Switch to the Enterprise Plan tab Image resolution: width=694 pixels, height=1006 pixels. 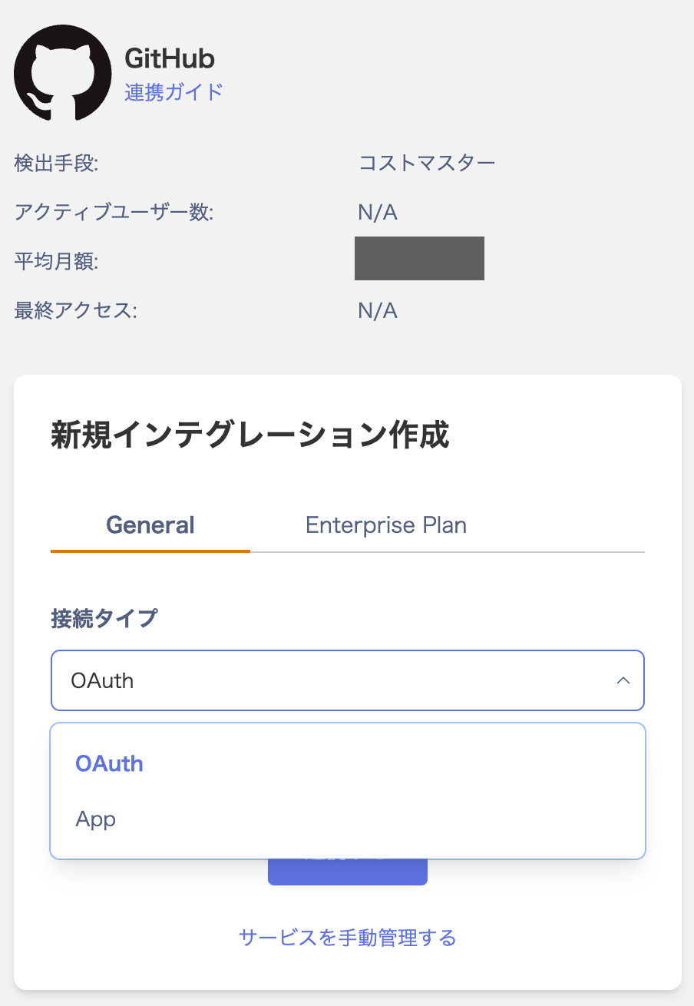point(386,525)
